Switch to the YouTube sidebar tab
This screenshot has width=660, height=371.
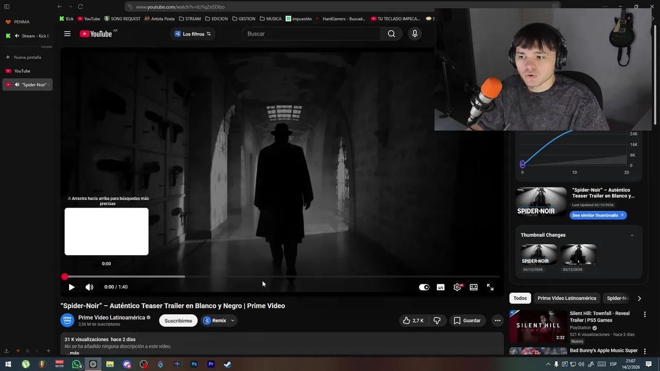27,71
